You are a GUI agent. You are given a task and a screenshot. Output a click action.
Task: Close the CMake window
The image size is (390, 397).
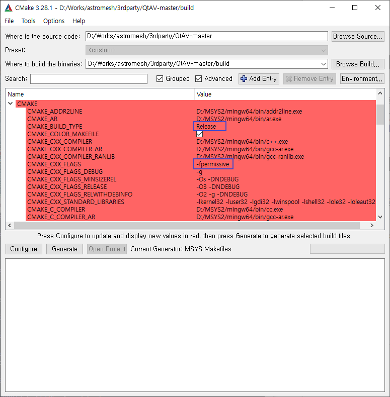[x=378, y=8]
